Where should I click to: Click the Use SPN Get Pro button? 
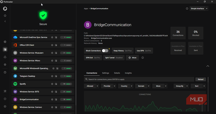click(144, 51)
